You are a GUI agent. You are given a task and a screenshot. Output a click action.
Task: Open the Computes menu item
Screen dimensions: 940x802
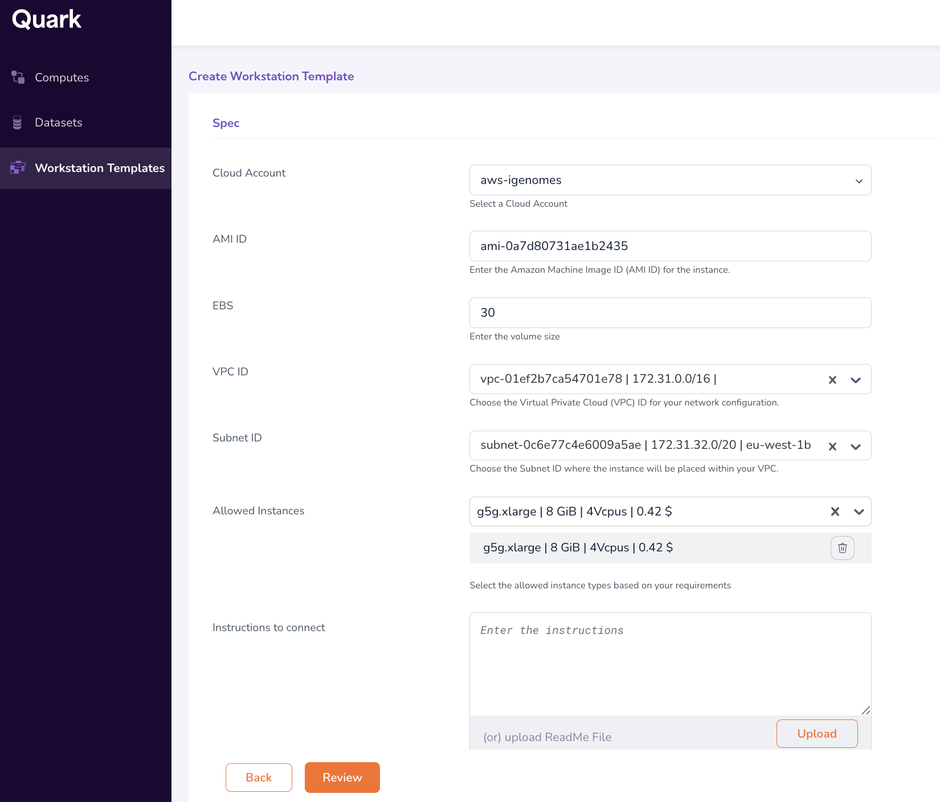click(85, 77)
